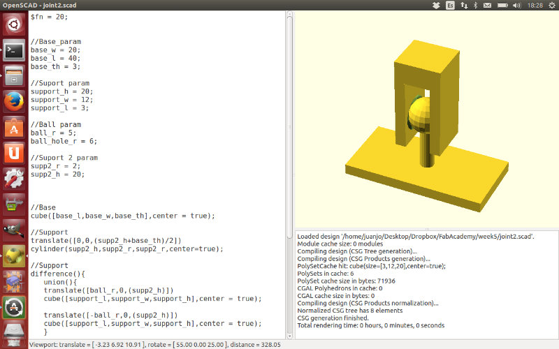Click the 'PolySetCache hit' console line
Screen dimensions: 559x349
point(372,266)
